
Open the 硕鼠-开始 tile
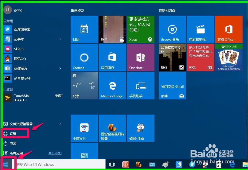pyautogui.click(x=141, y=128)
